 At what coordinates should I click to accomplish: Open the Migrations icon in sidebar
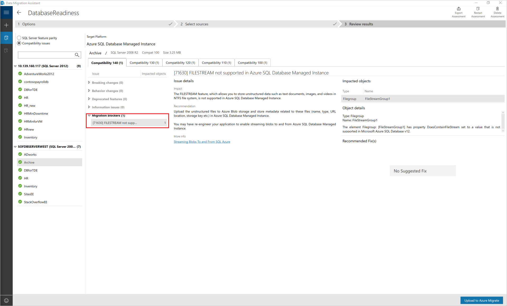point(6,50)
